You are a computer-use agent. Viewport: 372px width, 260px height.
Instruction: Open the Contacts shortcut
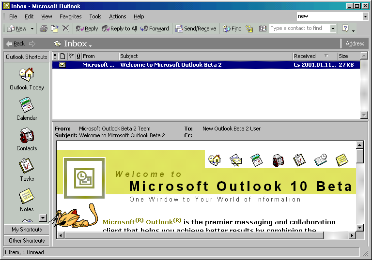point(27,140)
